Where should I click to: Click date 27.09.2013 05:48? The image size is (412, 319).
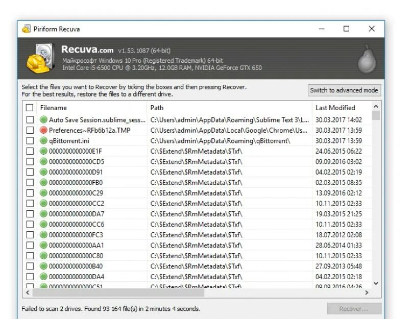pos(338,266)
